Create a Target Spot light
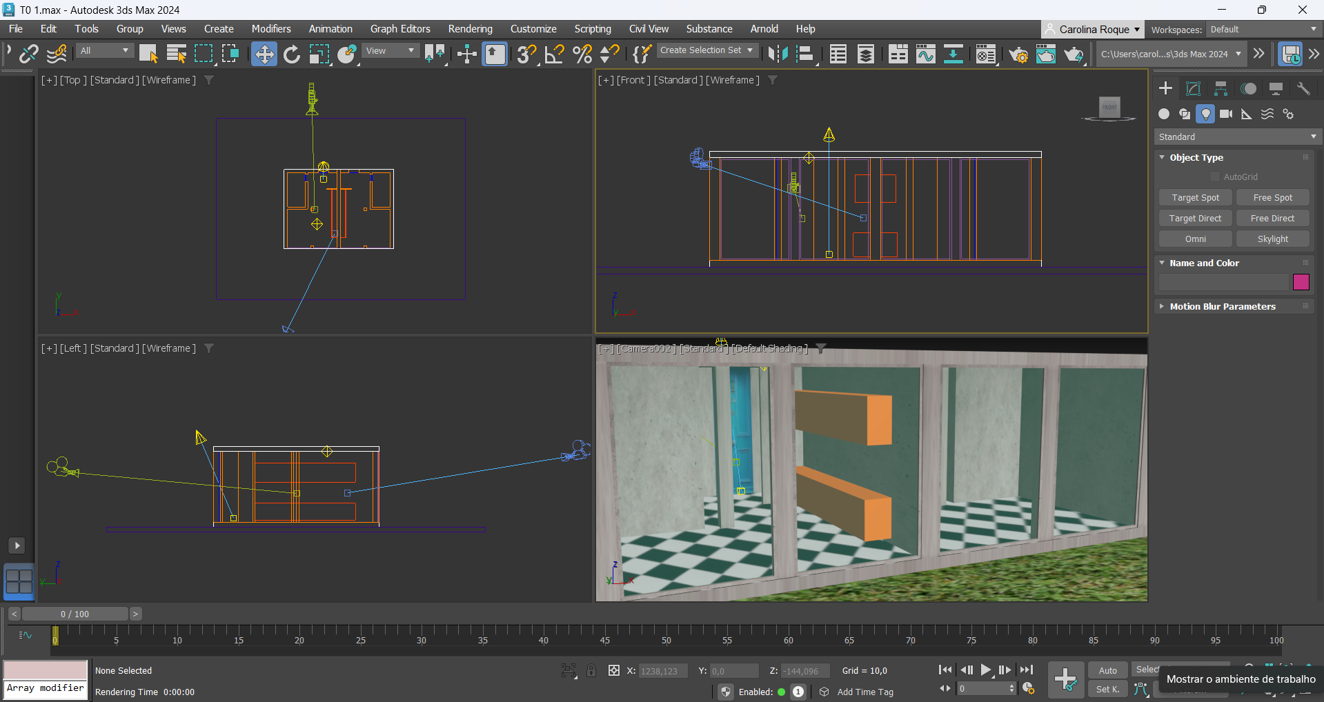This screenshot has height=702, width=1324. (x=1195, y=197)
